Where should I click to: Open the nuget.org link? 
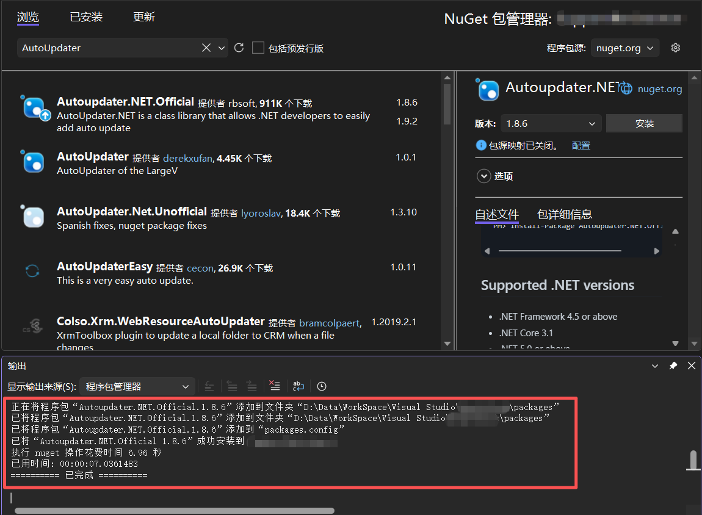659,88
